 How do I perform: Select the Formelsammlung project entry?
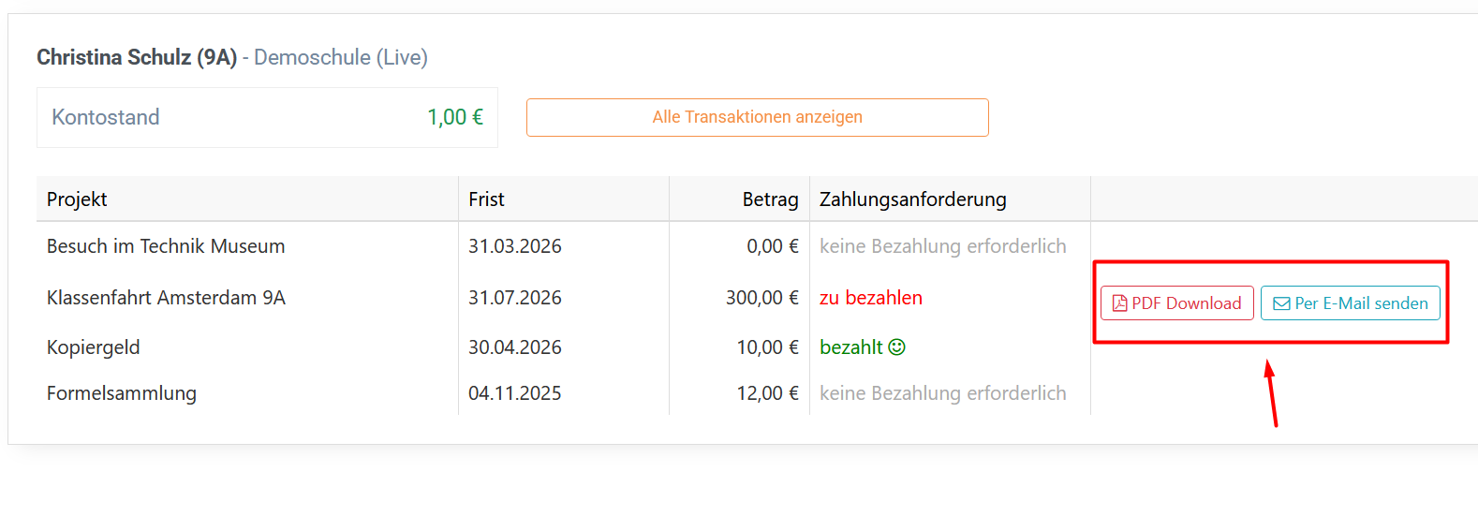[122, 393]
